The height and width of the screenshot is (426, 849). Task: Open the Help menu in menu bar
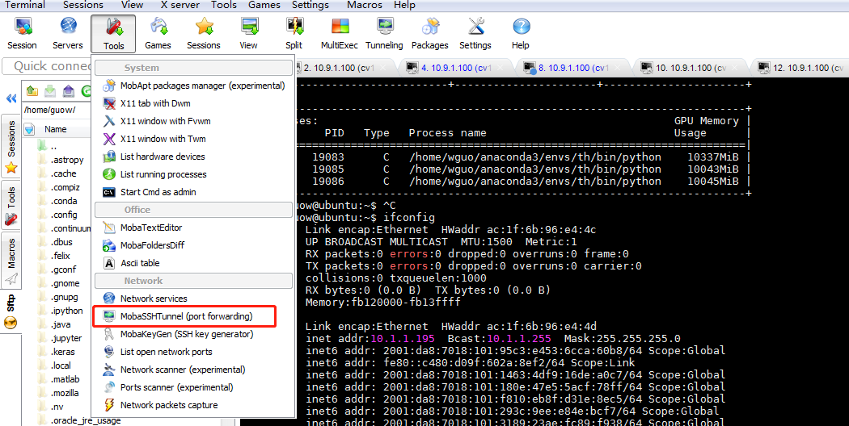coord(404,5)
